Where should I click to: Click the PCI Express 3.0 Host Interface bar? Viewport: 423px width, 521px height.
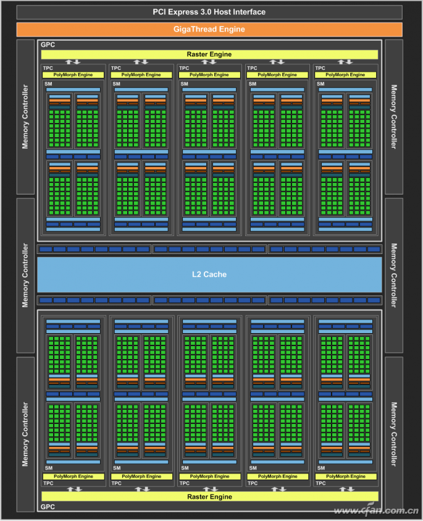click(x=209, y=12)
